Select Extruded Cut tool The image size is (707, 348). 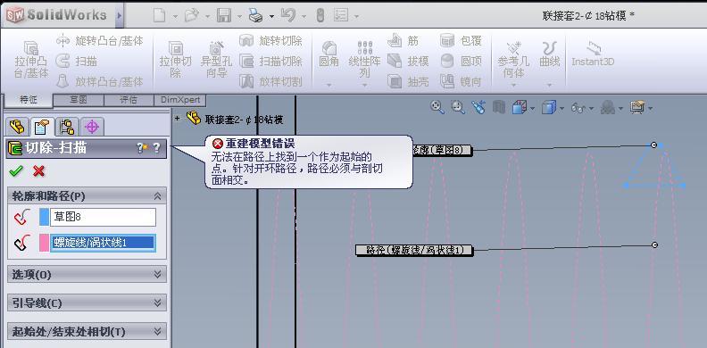point(175,60)
